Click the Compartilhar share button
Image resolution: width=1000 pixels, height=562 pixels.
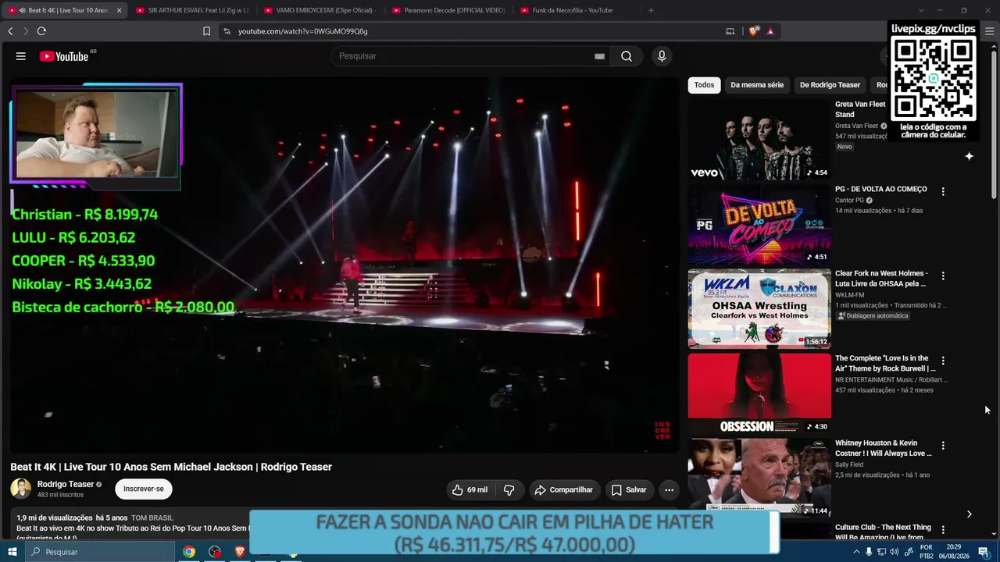tap(563, 490)
